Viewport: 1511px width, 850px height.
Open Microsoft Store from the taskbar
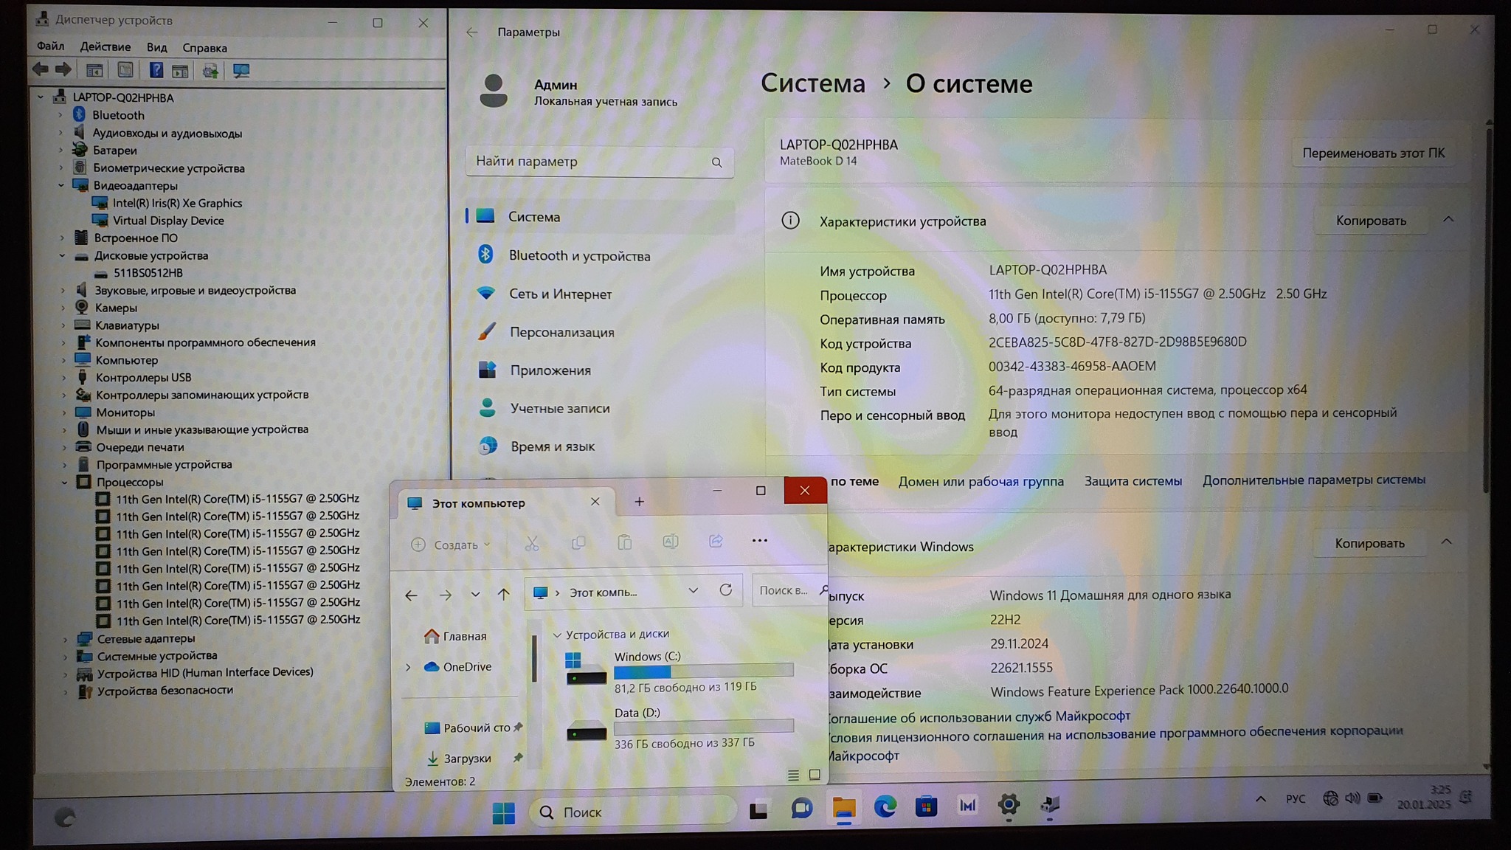926,806
